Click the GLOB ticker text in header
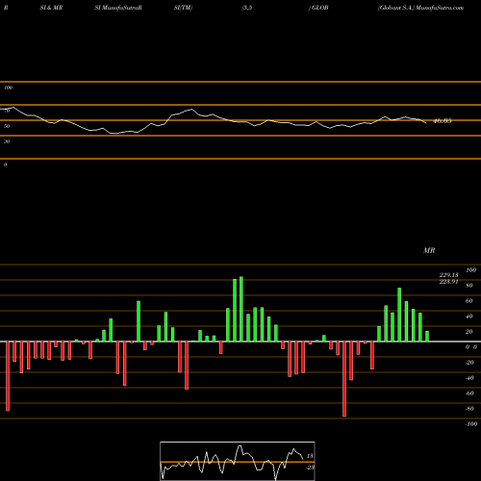The width and height of the screenshot is (481, 481). 319,8
